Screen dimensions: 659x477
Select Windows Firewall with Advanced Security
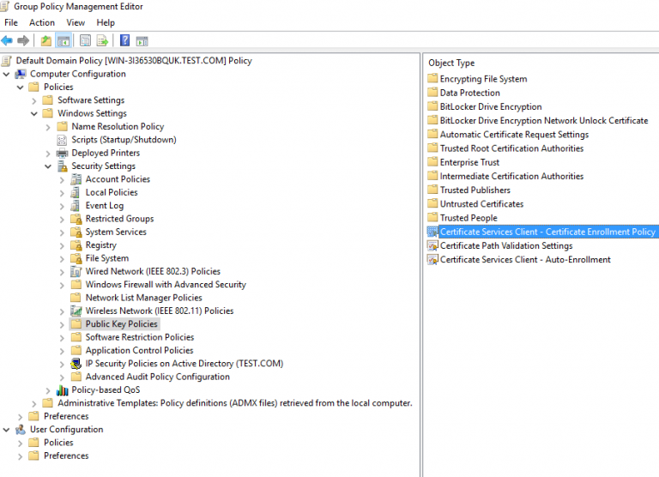tap(166, 285)
